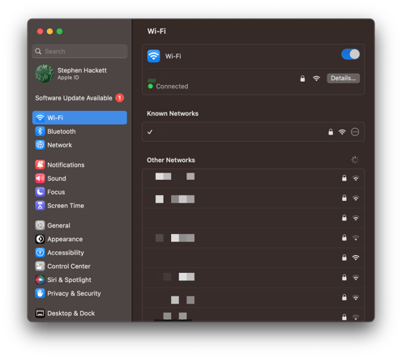The width and height of the screenshot is (402, 358).
Task: Click the checkmarked known network row
Action: pos(254,132)
